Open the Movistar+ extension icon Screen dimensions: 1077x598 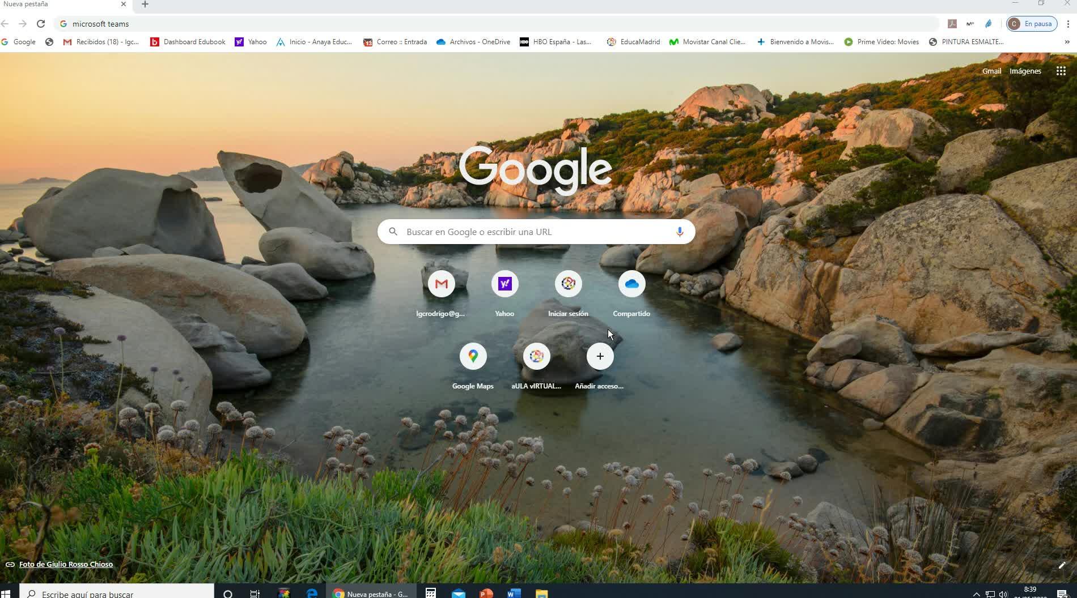click(x=970, y=24)
